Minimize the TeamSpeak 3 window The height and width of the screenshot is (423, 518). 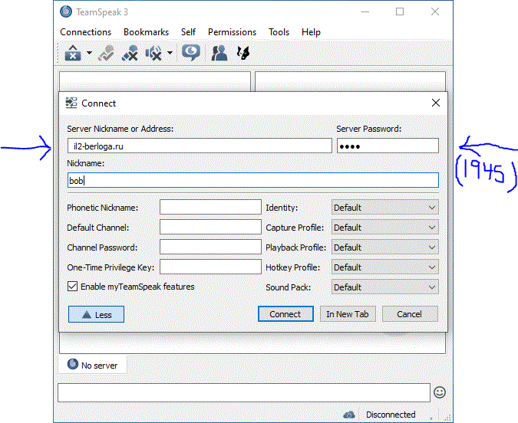[365, 12]
